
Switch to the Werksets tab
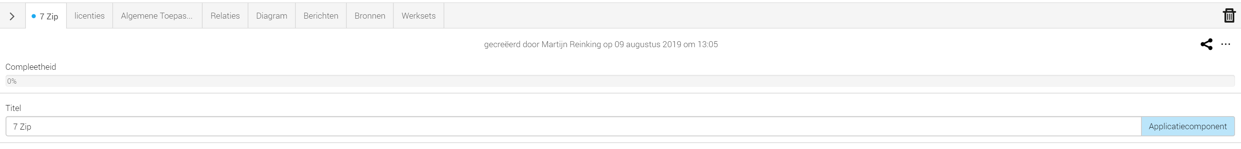pos(419,16)
